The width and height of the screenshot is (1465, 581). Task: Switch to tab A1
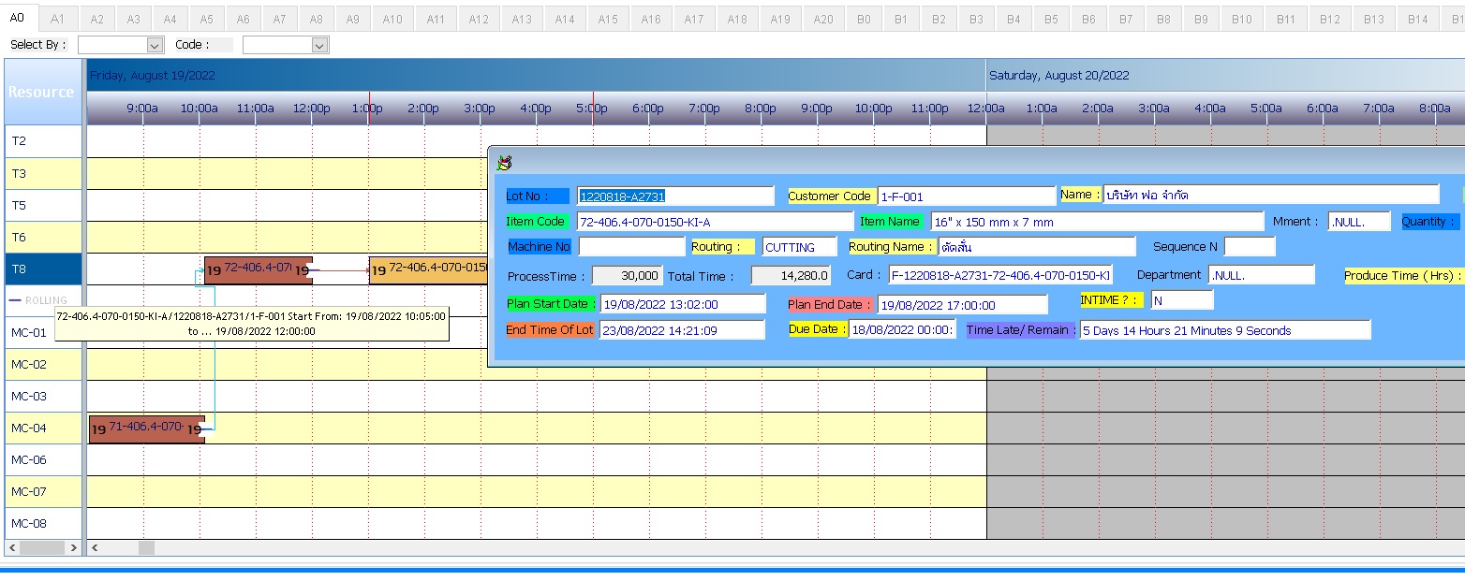click(59, 17)
